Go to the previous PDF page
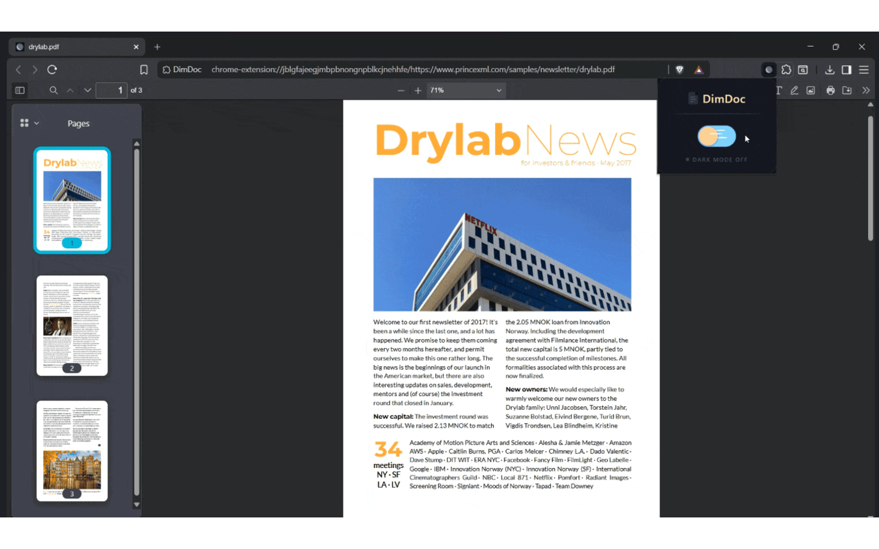 tap(70, 91)
